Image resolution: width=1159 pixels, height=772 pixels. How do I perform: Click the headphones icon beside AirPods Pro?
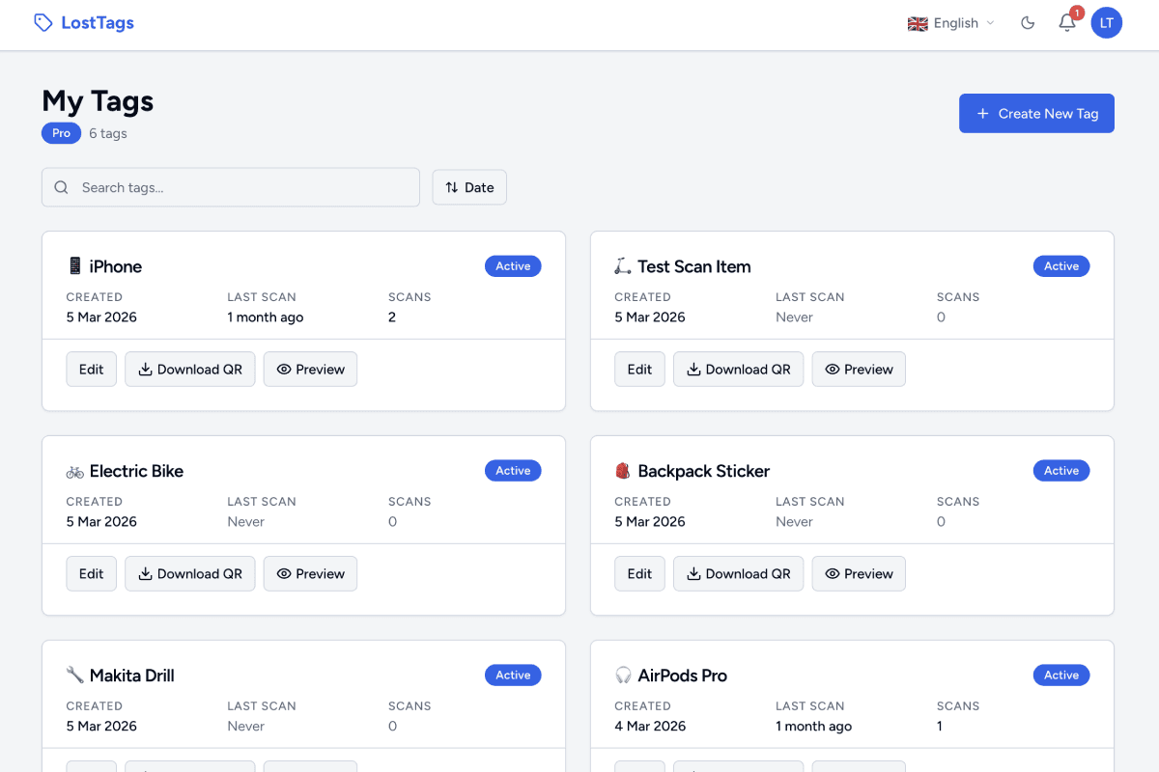623,675
